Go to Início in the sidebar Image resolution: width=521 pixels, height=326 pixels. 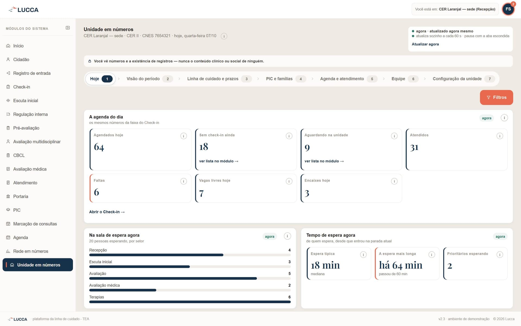click(x=38, y=46)
